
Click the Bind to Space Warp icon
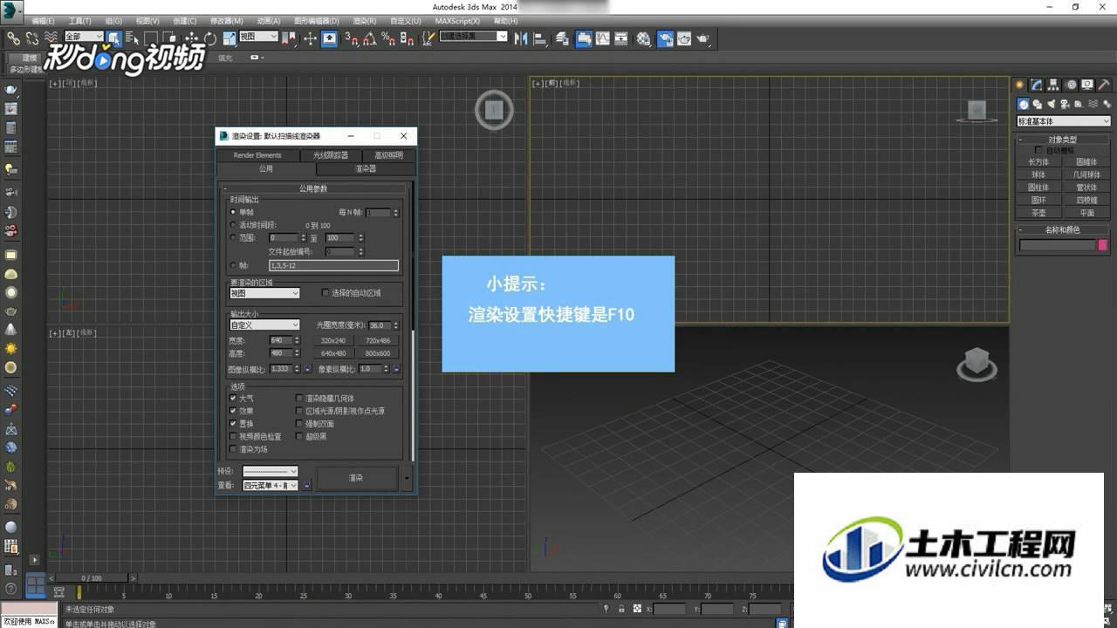pyautogui.click(x=51, y=38)
